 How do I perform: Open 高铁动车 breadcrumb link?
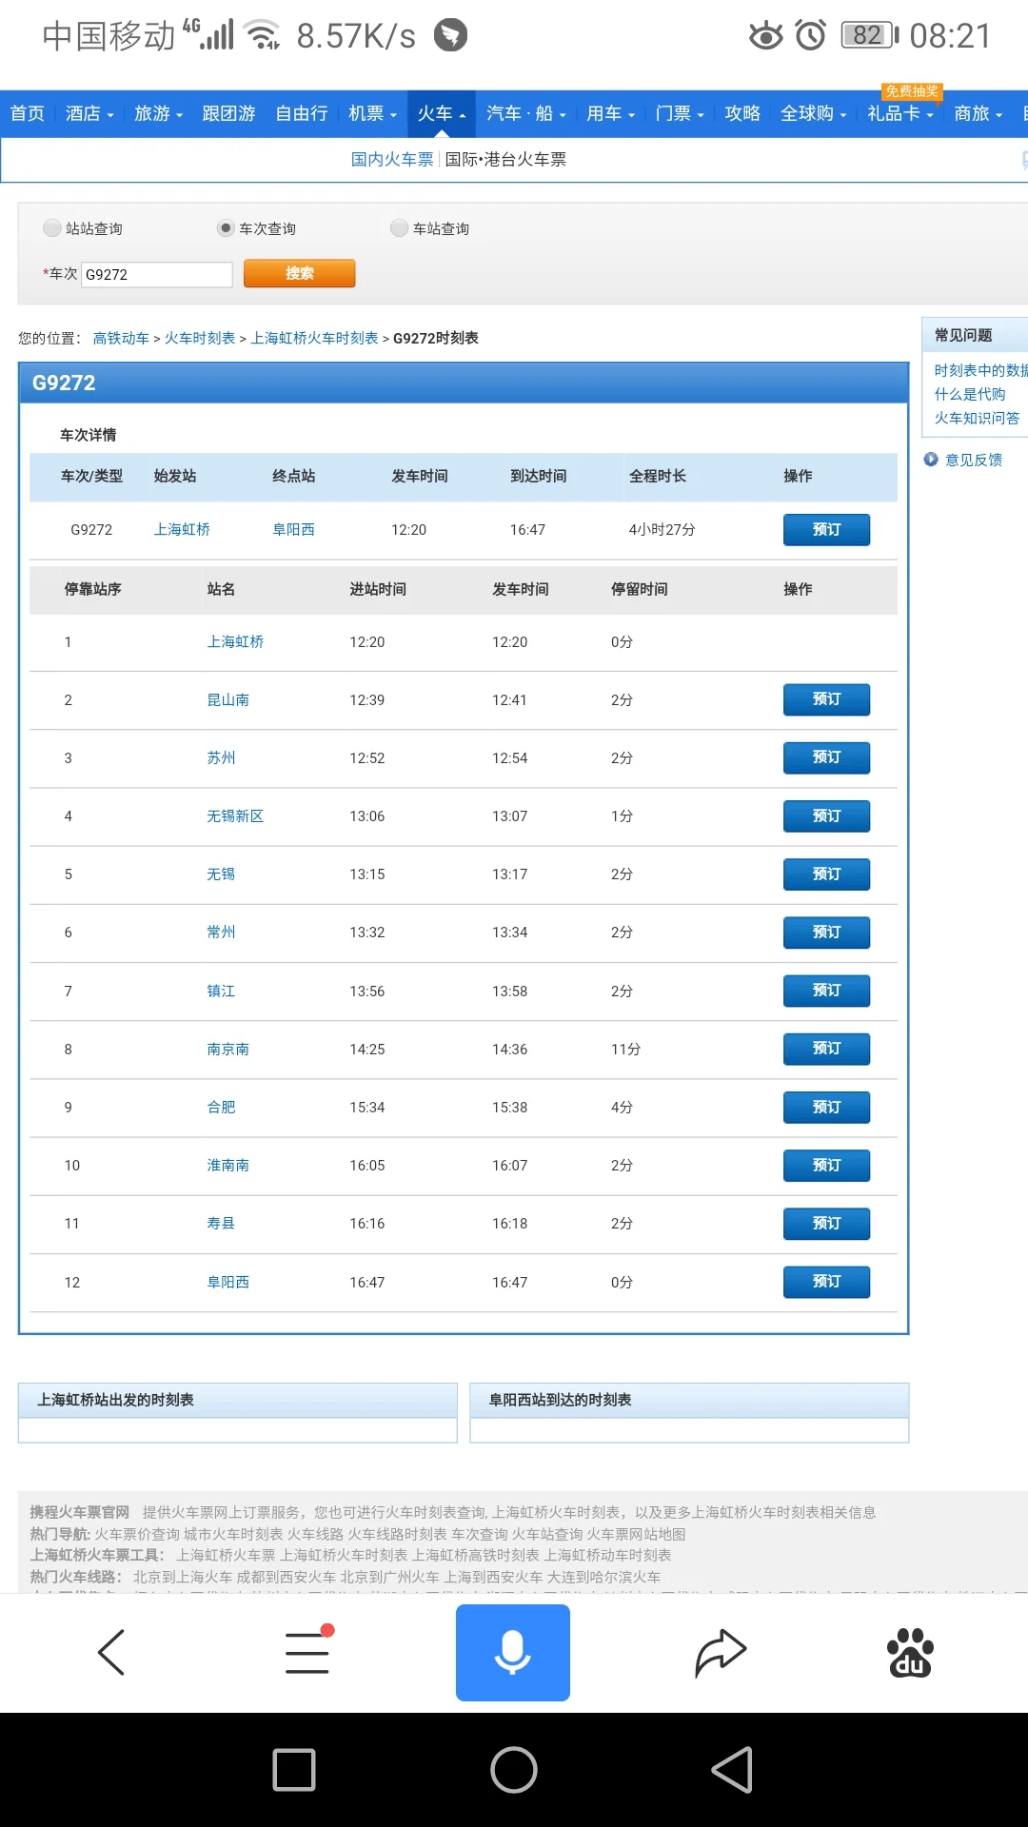click(x=121, y=338)
